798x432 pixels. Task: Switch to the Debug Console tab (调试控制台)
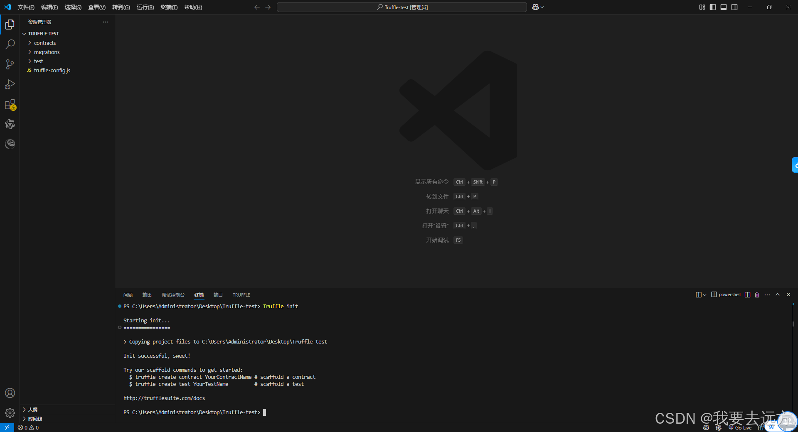pyautogui.click(x=173, y=295)
